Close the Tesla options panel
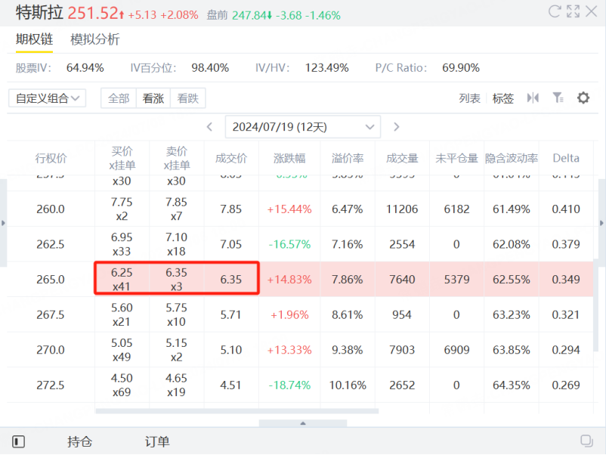This screenshot has width=606, height=455. point(592,11)
